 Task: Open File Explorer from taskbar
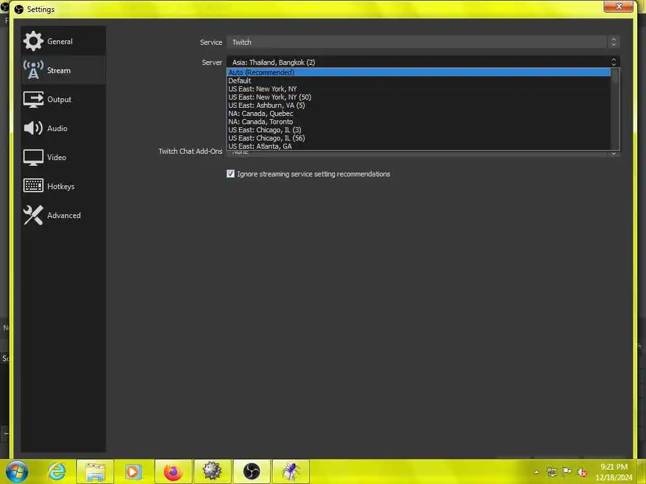tap(95, 471)
